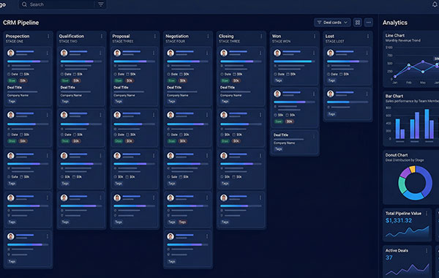Image resolution: width=439 pixels, height=278 pixels.
Task: Click the search magnifier icon
Action: point(24,4)
